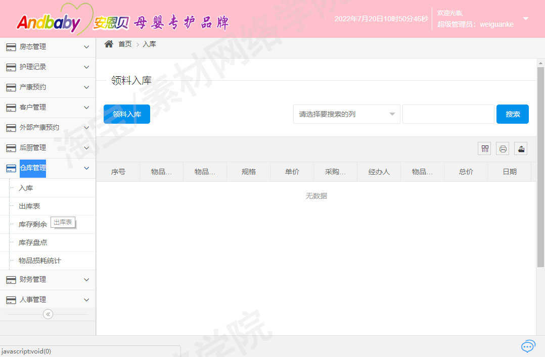Select 库存剩余 submenu item
Viewport: 545px width, 357px height.
pyautogui.click(x=33, y=224)
